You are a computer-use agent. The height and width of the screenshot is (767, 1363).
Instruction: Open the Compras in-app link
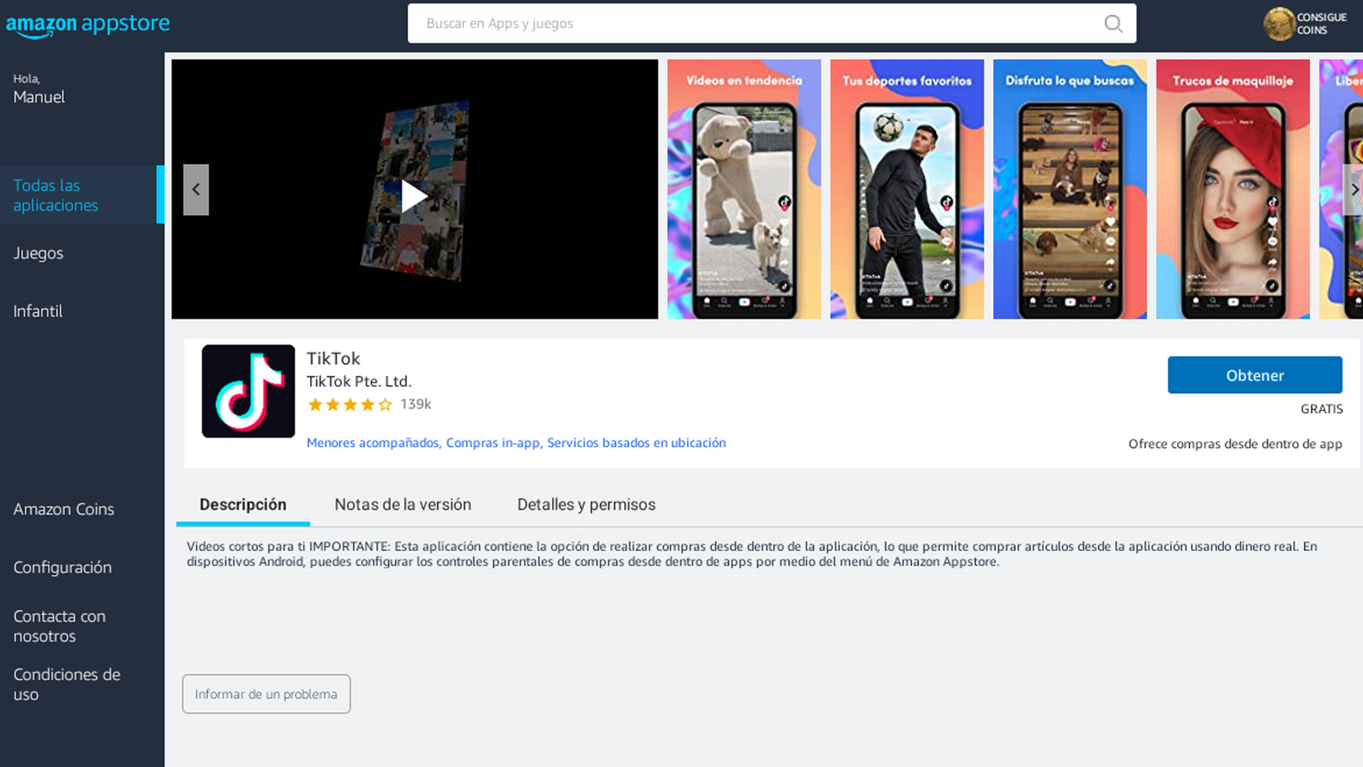click(493, 442)
